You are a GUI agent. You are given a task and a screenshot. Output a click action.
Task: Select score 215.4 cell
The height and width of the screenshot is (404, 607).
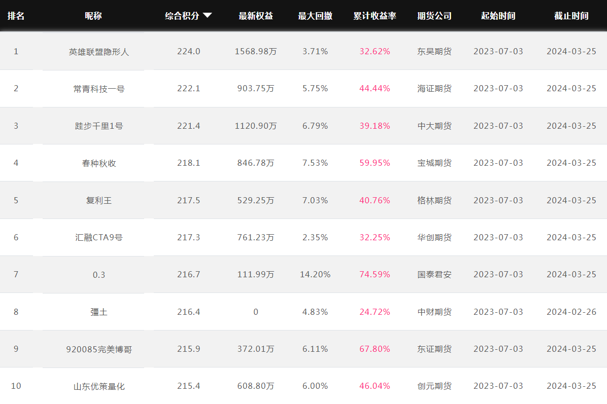click(188, 386)
